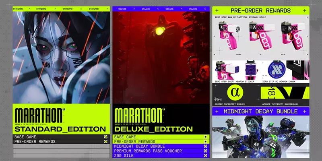Viewport: 322px width, 161px height.
Task: Click 'ZERO STEP SHIFT WEAPON STICKER' caption
Action: [235, 82]
